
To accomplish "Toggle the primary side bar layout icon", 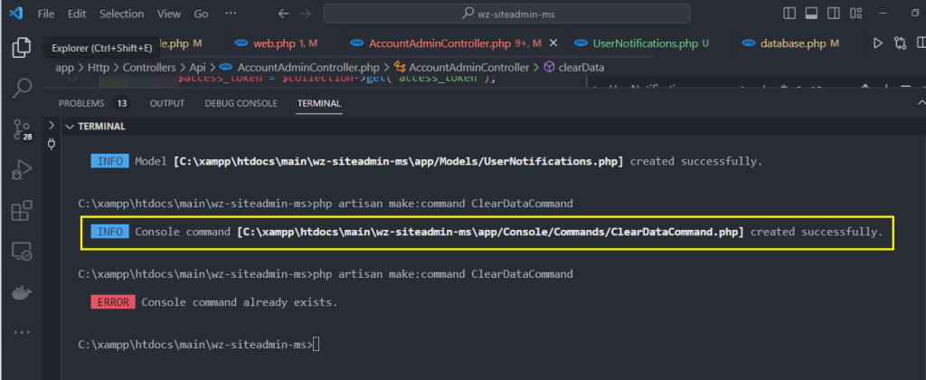I will tap(790, 14).
